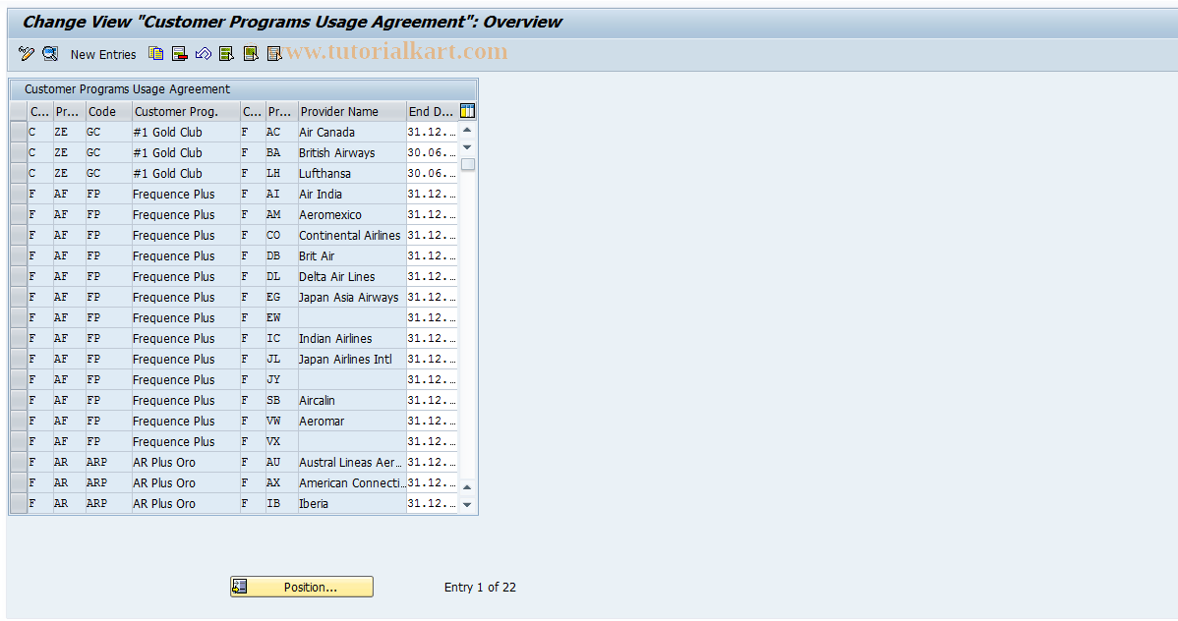Click the Position... button
The image size is (1178, 621).
(301, 588)
